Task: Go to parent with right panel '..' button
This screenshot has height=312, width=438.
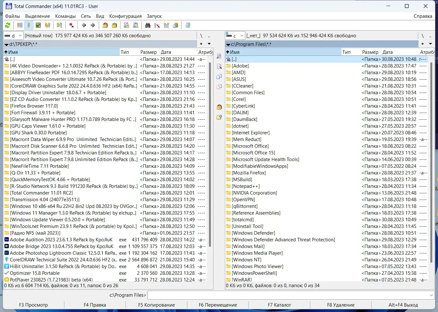Action: (x=430, y=36)
